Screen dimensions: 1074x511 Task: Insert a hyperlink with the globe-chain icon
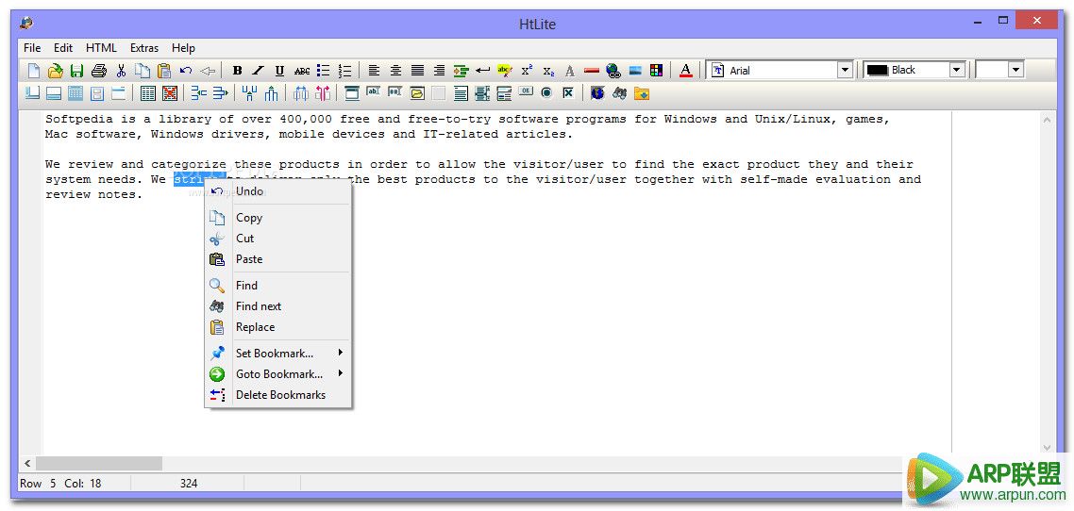click(x=613, y=71)
